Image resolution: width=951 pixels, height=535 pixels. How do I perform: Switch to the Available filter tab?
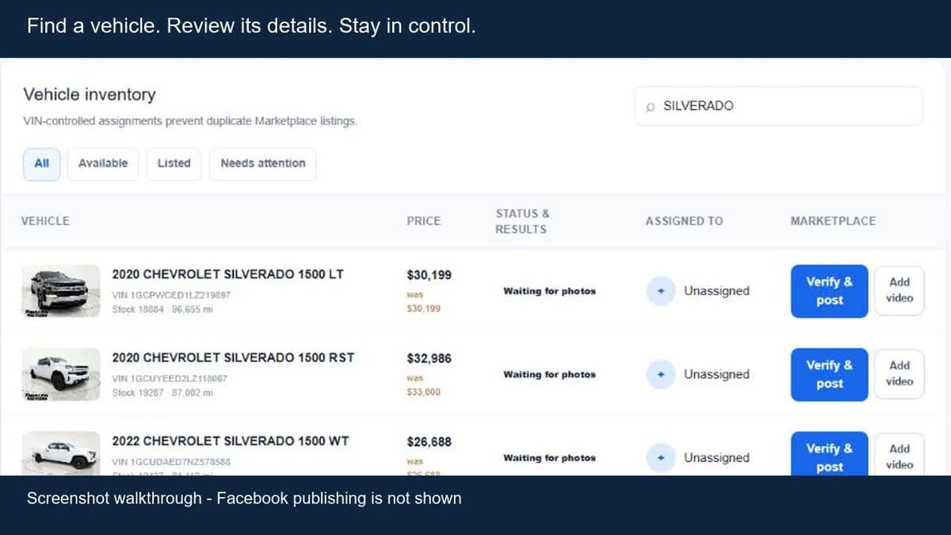[103, 163]
